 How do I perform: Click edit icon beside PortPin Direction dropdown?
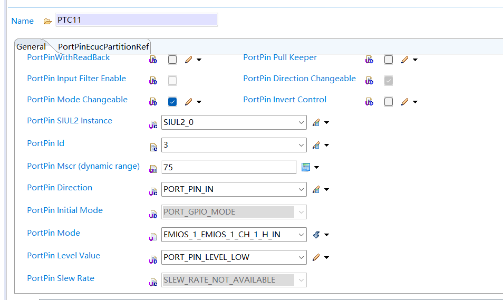point(316,189)
